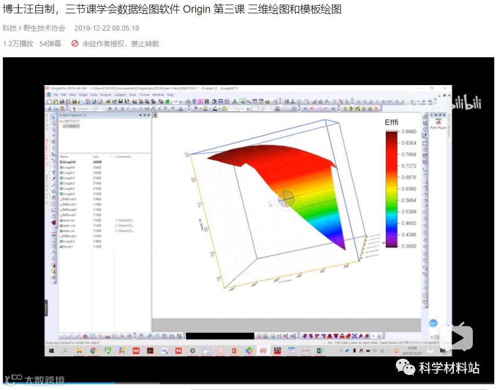
Task: Select the Line drawing tool
Action: pyautogui.click(x=53, y=185)
